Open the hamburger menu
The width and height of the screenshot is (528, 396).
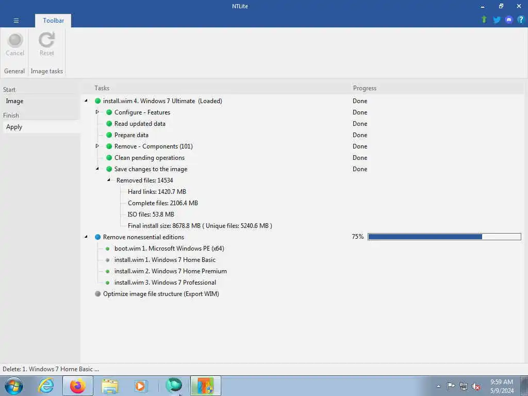tap(16, 21)
